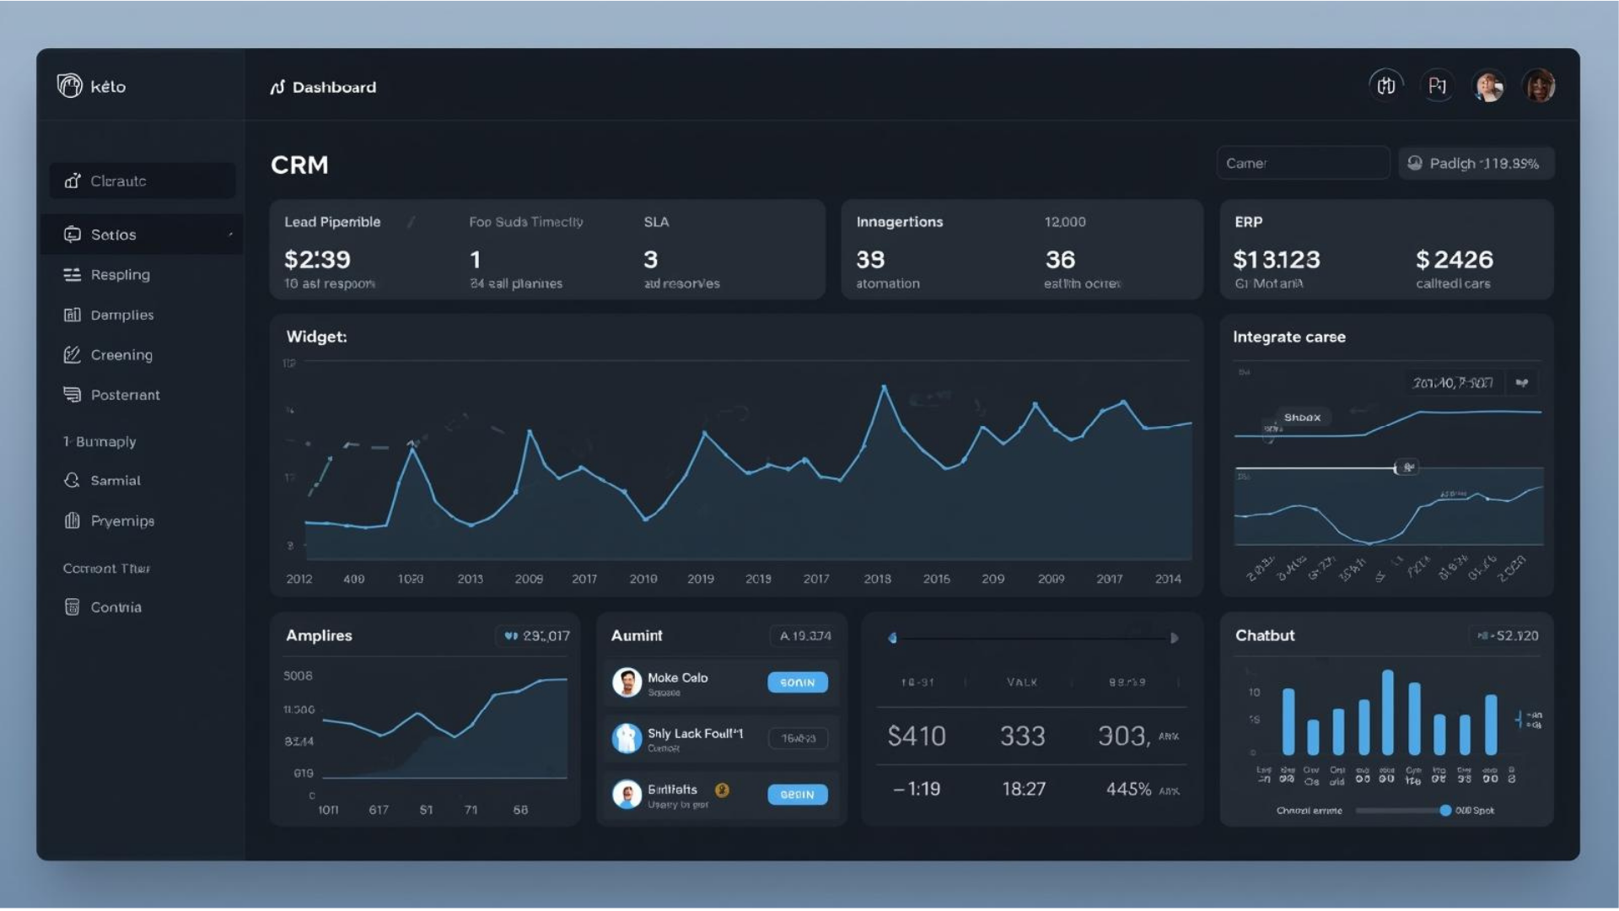
Task: Click Shly Lack Foull's avatar
Action: [x=627, y=738]
